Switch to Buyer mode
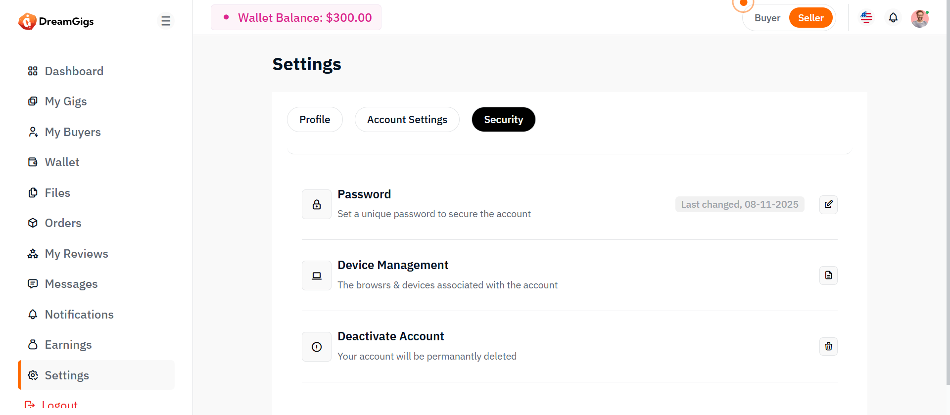 click(767, 18)
